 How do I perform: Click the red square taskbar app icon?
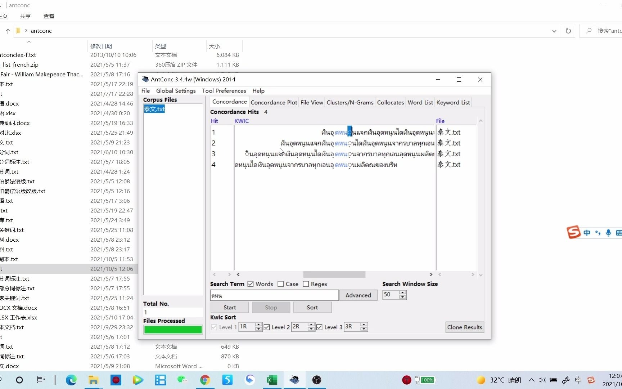[x=116, y=380]
